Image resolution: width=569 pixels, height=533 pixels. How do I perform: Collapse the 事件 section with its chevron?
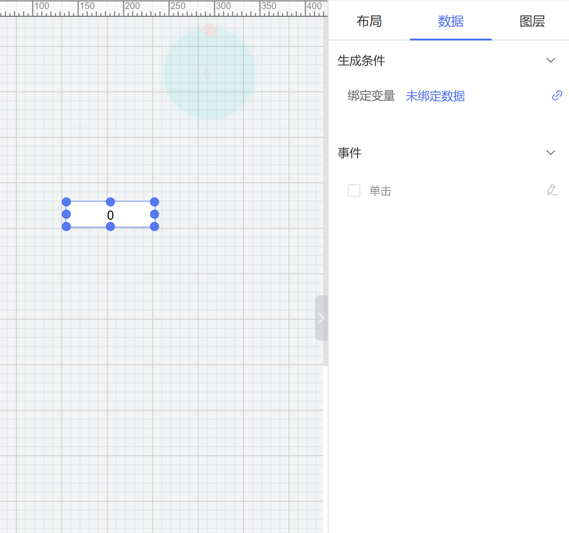(550, 152)
